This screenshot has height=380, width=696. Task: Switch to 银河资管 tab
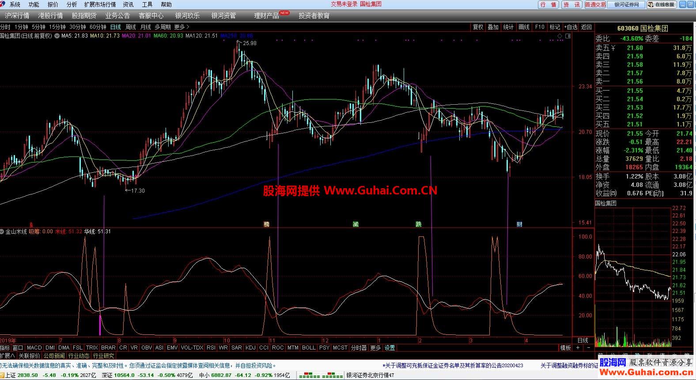pos(223,15)
